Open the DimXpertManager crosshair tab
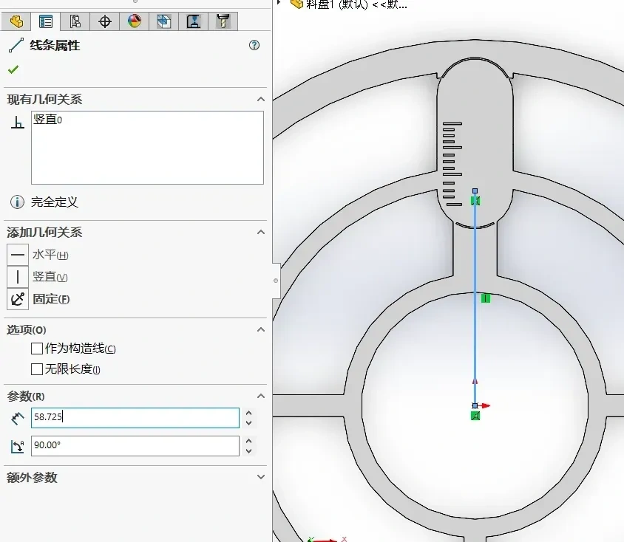624x542 pixels. 105,21
